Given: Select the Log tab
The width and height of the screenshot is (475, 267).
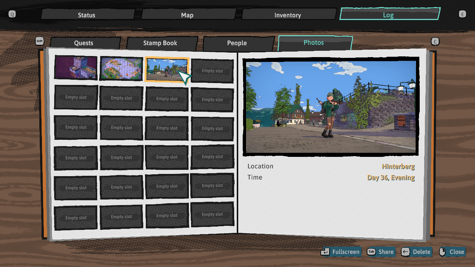Looking at the screenshot, I should pos(390,14).
